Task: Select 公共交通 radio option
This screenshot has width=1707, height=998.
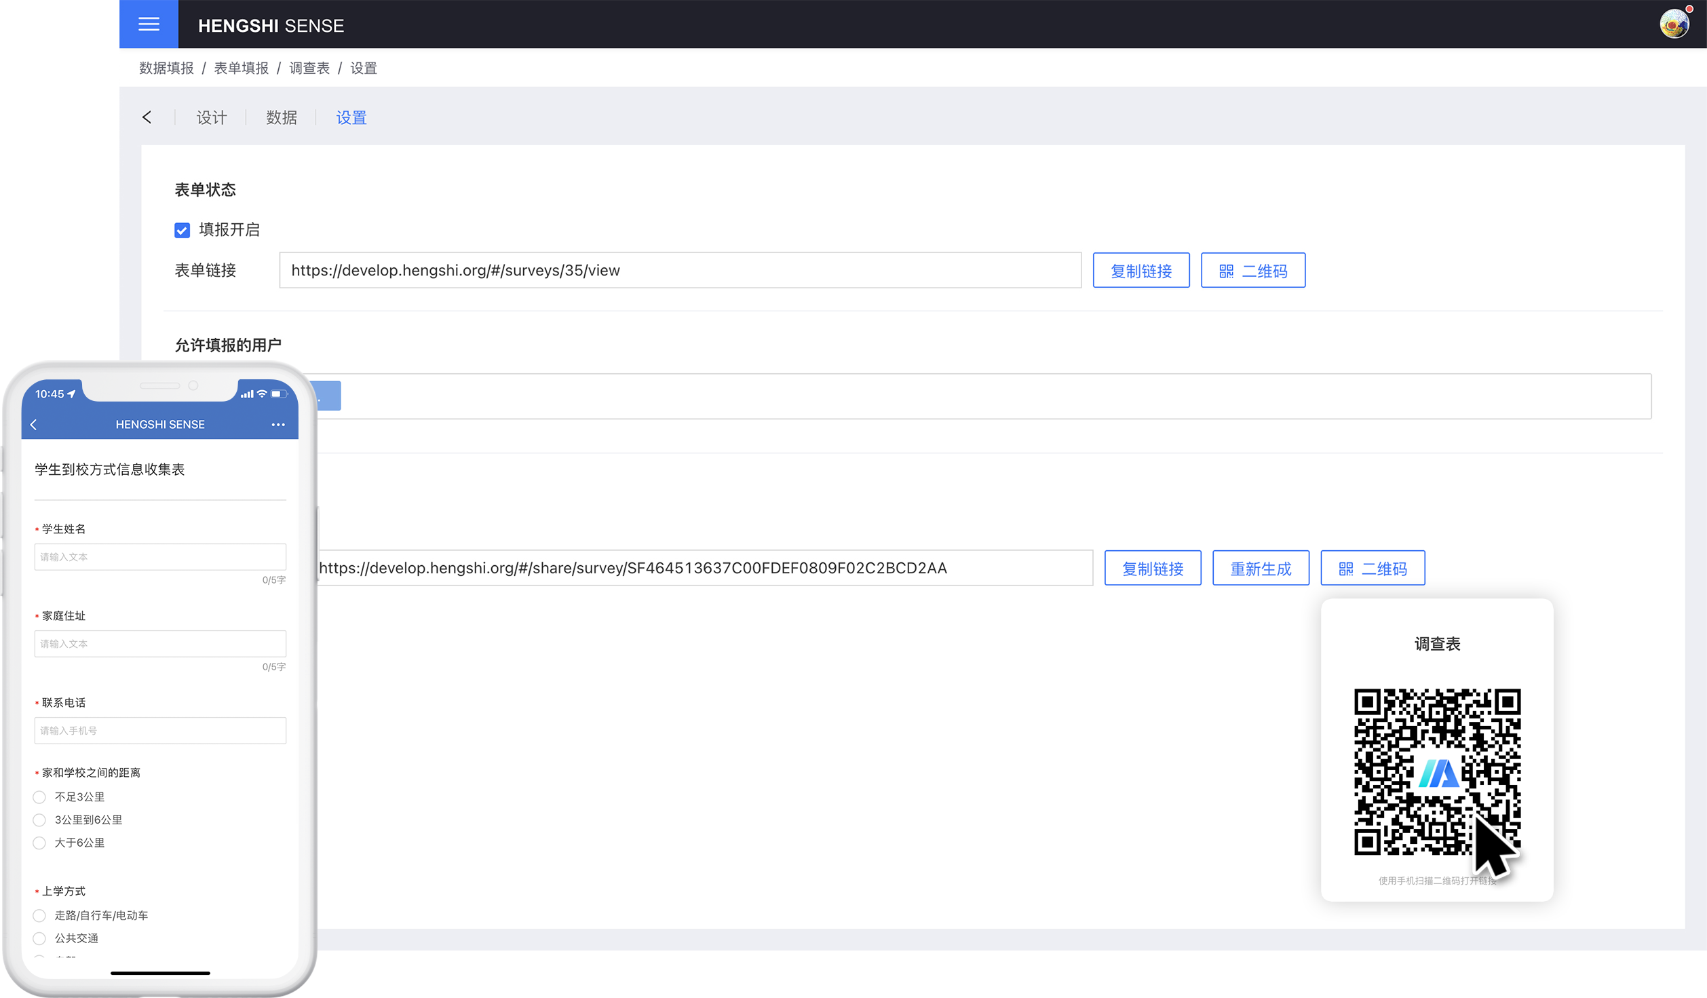Action: tap(39, 938)
